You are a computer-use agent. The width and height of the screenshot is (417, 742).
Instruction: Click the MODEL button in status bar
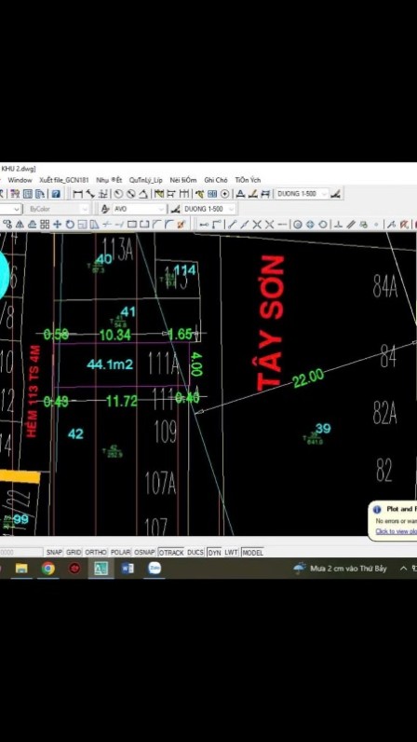click(x=252, y=552)
